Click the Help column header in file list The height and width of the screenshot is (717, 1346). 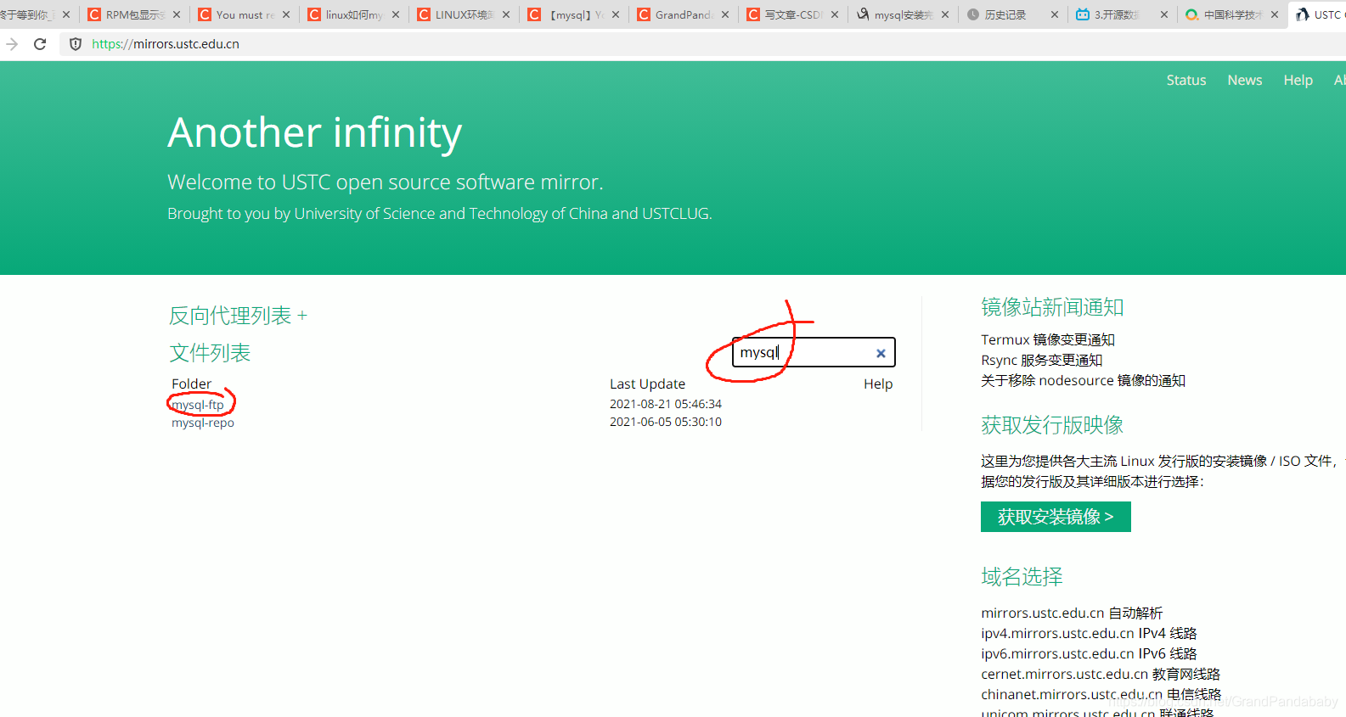pyautogui.click(x=878, y=384)
